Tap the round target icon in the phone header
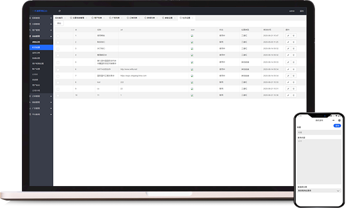This screenshot has width=346, height=208. click(x=340, y=120)
